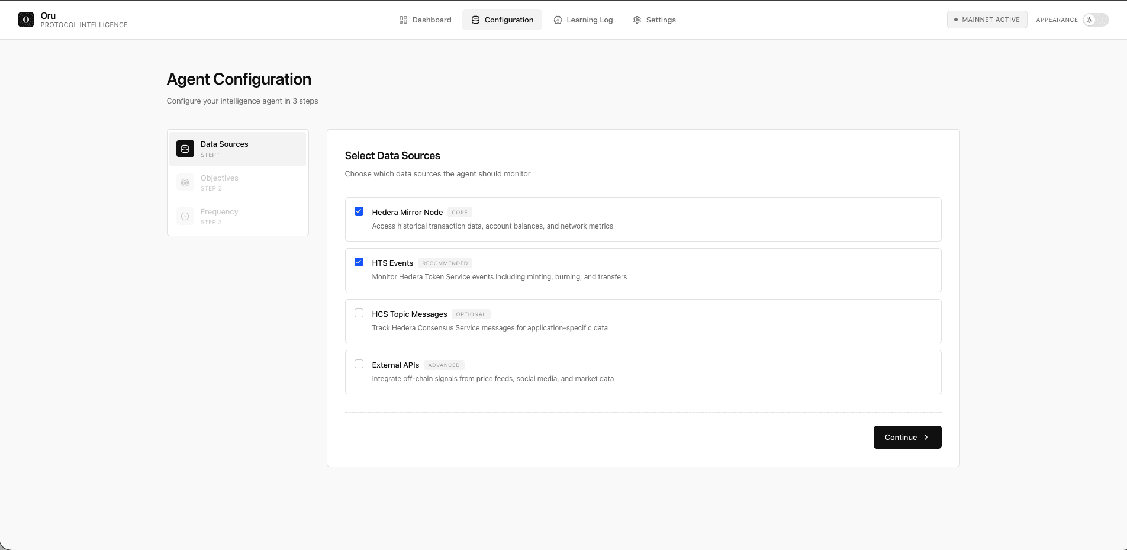Click the chevron arrow on Continue
The height and width of the screenshot is (550, 1127).
pos(926,437)
